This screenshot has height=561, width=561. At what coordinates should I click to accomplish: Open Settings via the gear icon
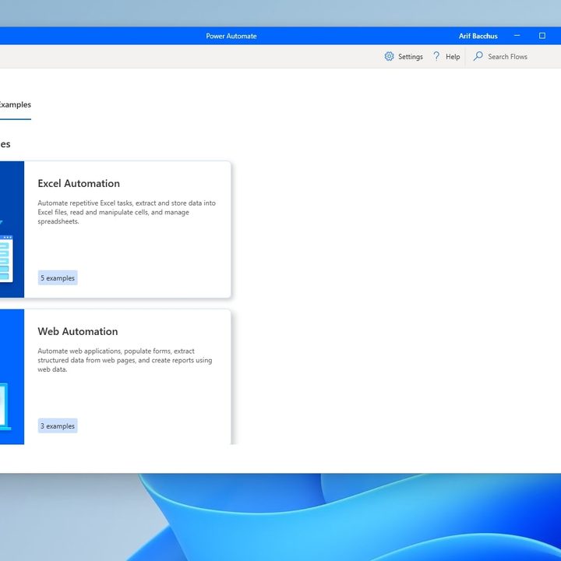point(389,57)
